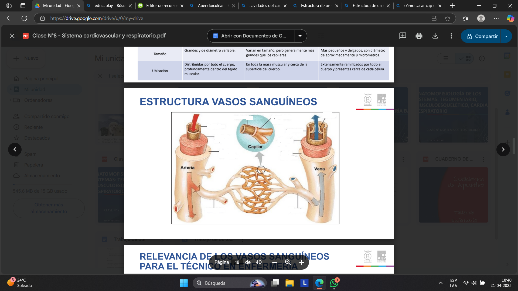This screenshot has width=518, height=291.
Task: Go to the next file arrow
Action: [503, 150]
